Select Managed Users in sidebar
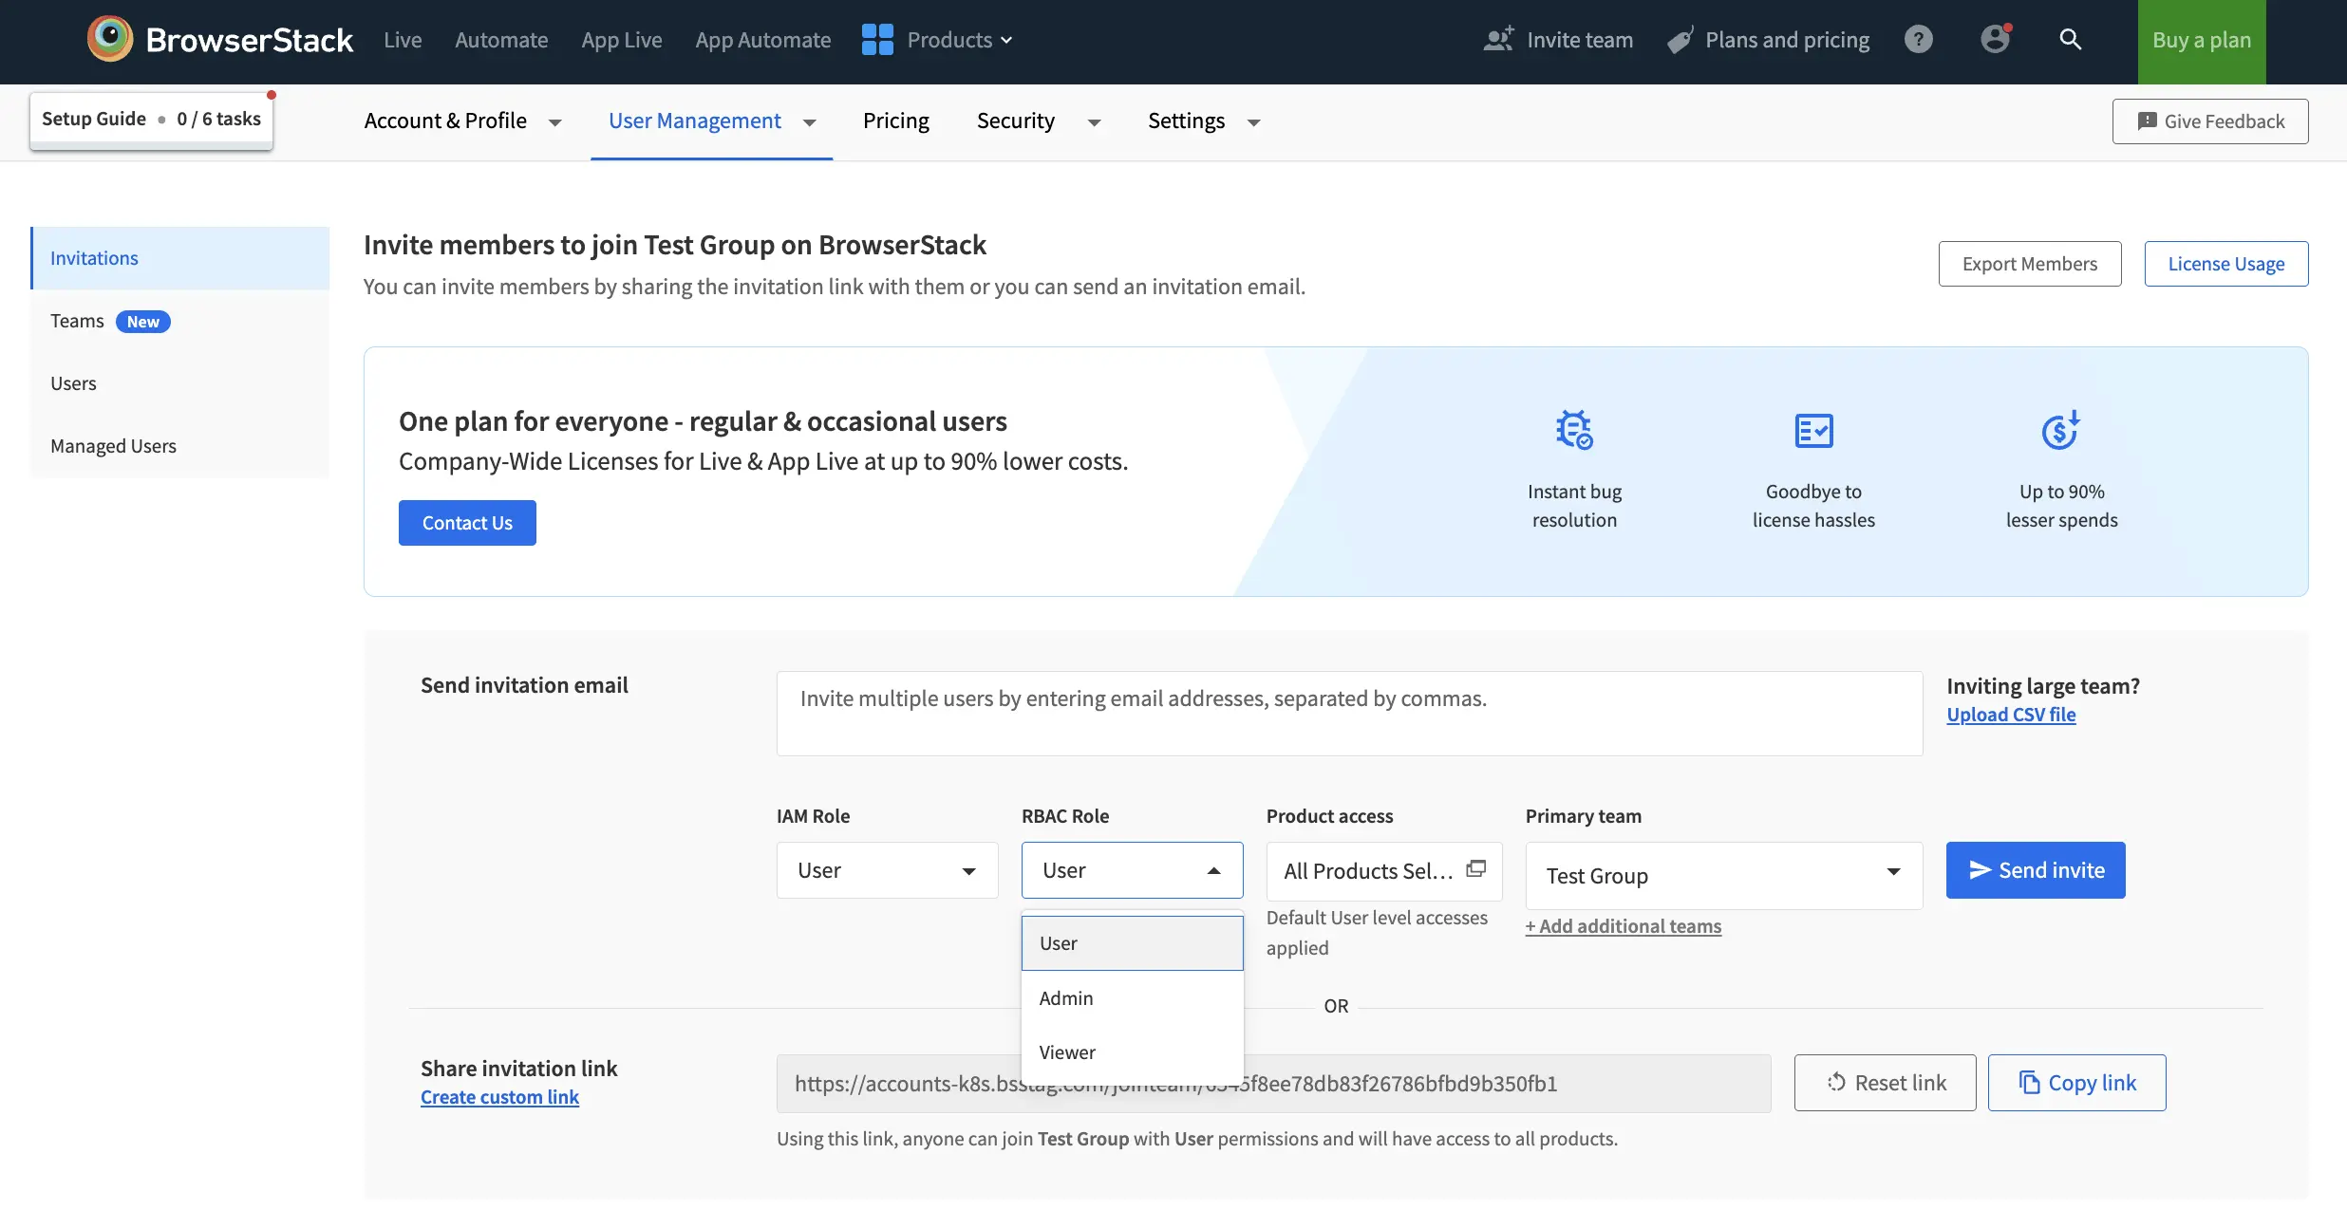2347x1228 pixels. coord(113,446)
